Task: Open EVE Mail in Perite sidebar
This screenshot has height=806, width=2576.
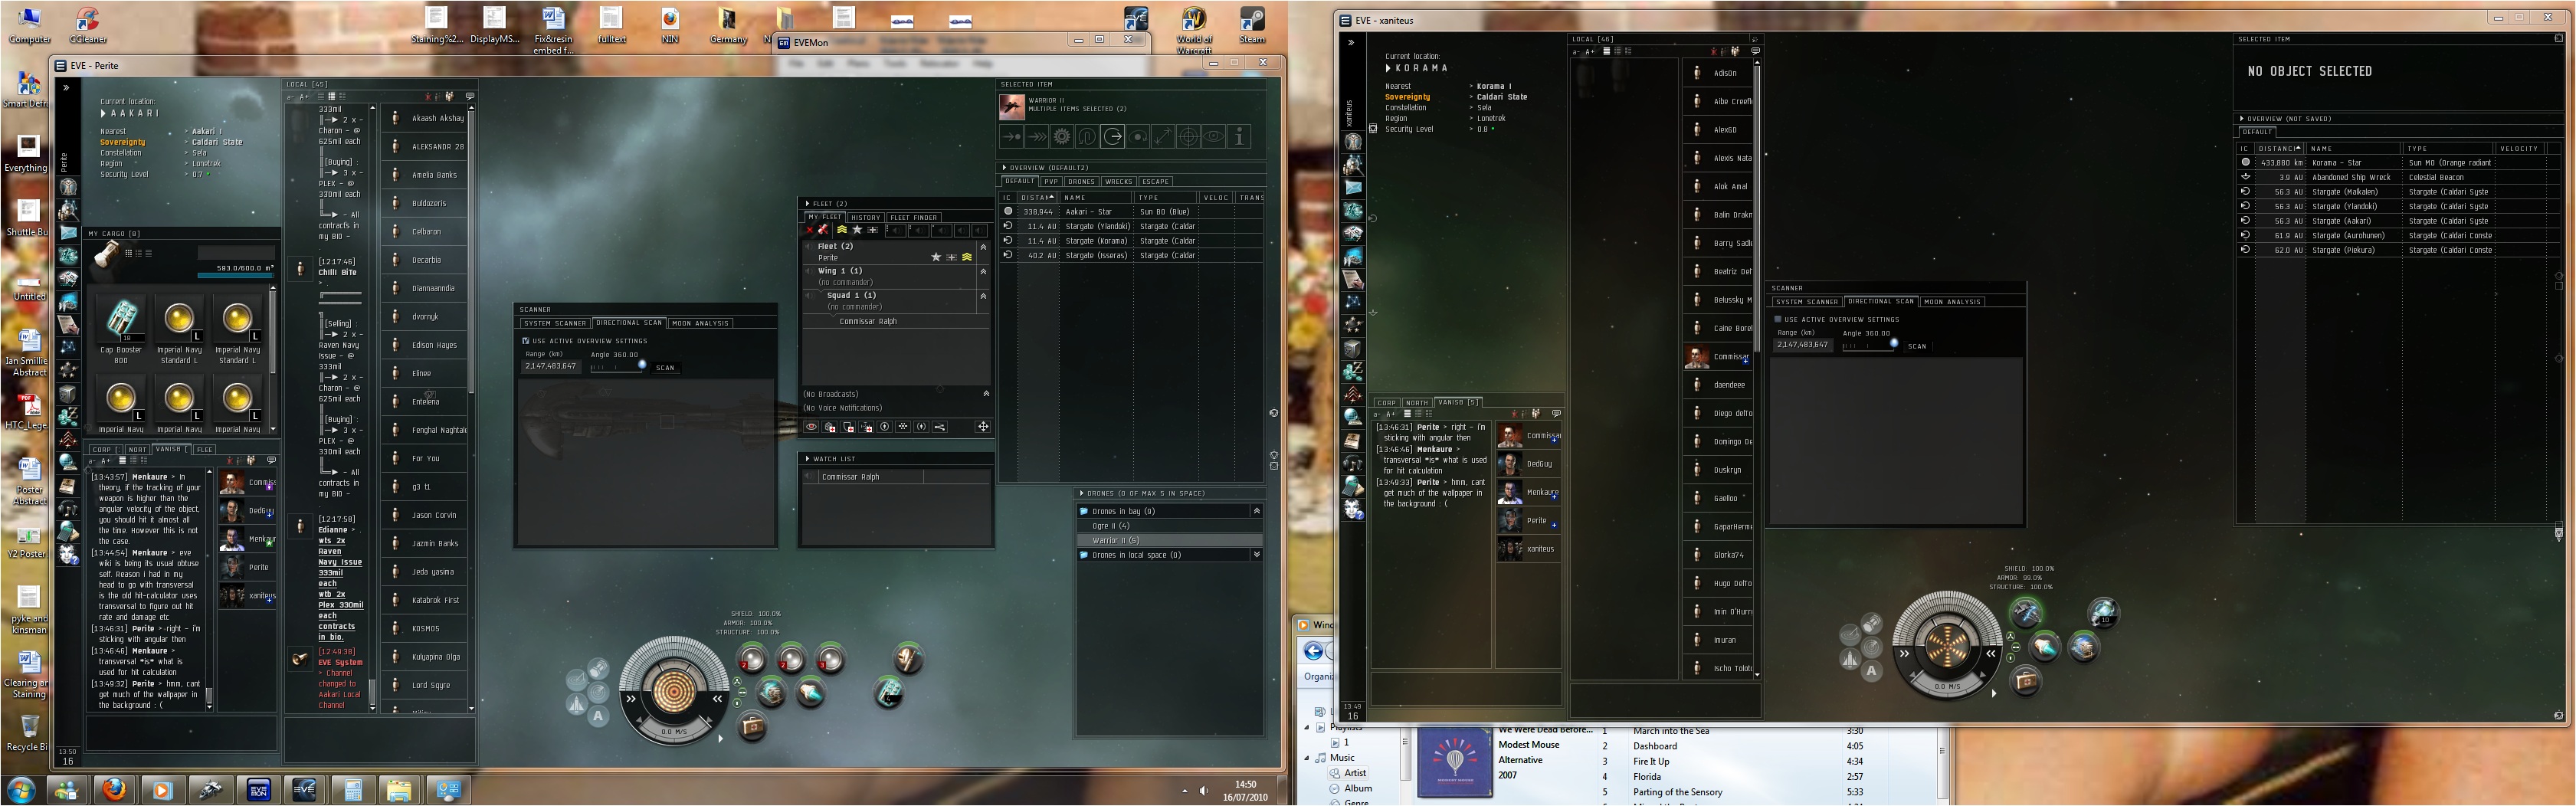Action: point(68,233)
